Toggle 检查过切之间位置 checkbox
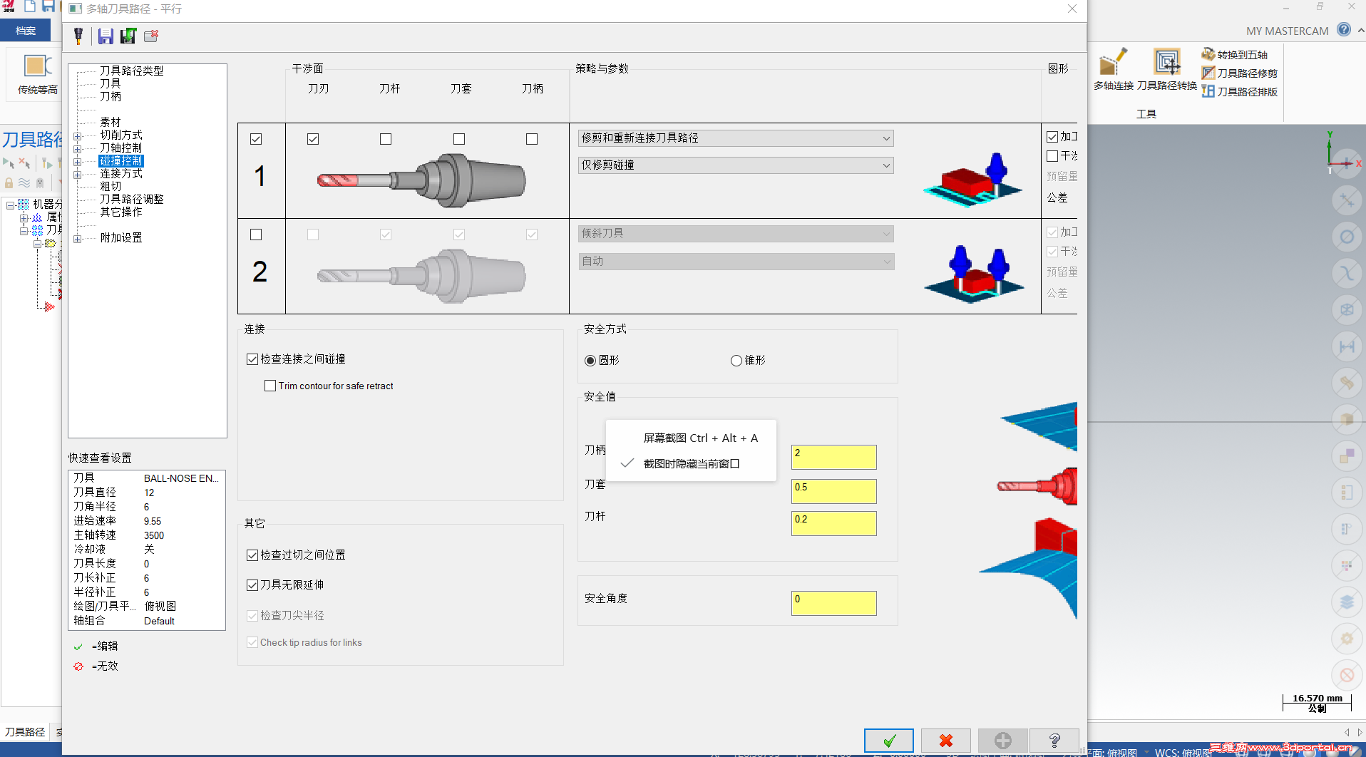 point(252,555)
